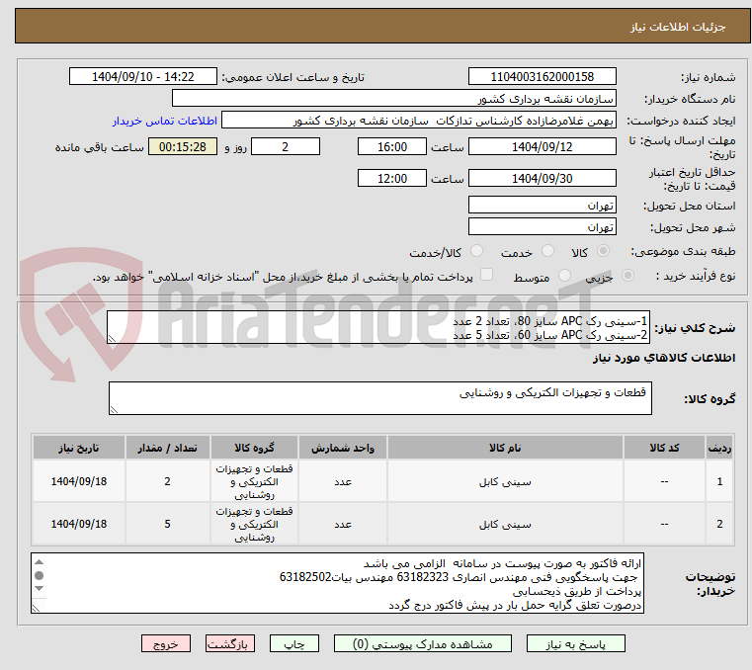This screenshot has height=670, width=752.
Task: Click سینی کابل in row 2
Action: click(x=505, y=525)
